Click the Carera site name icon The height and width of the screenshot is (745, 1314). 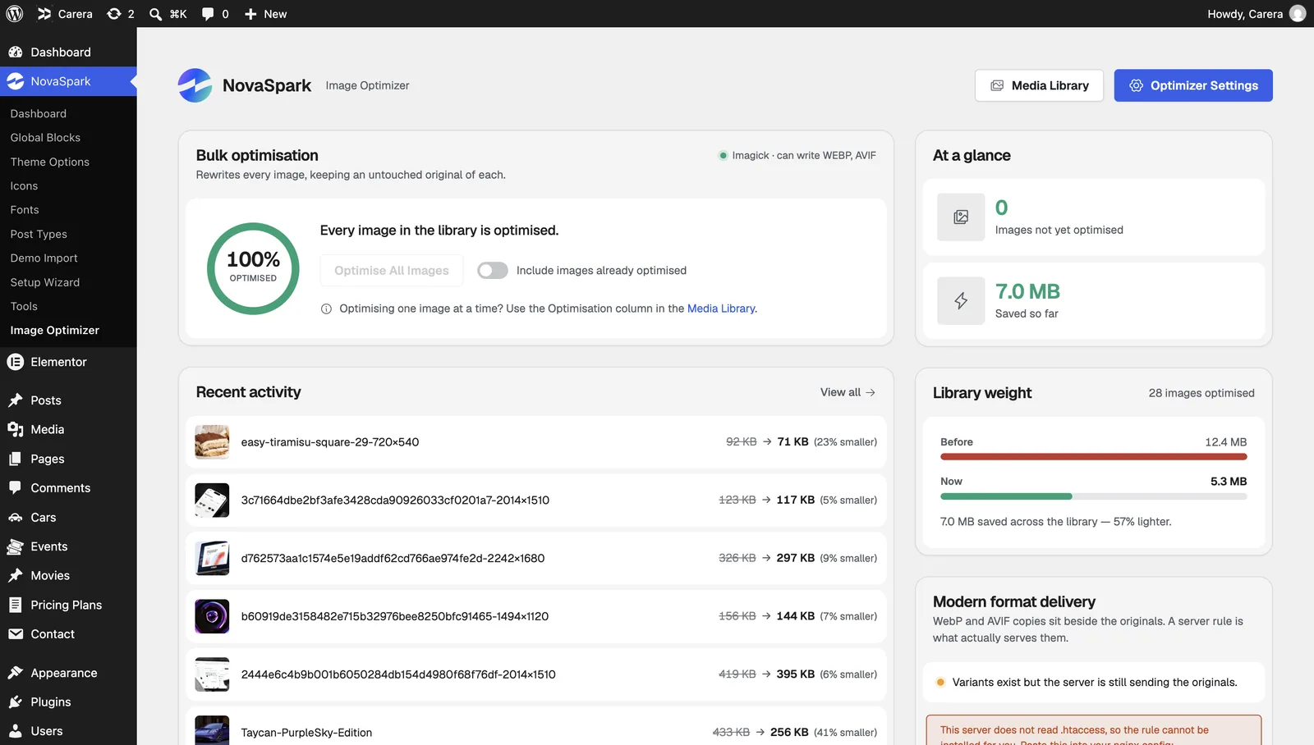pyautogui.click(x=44, y=14)
